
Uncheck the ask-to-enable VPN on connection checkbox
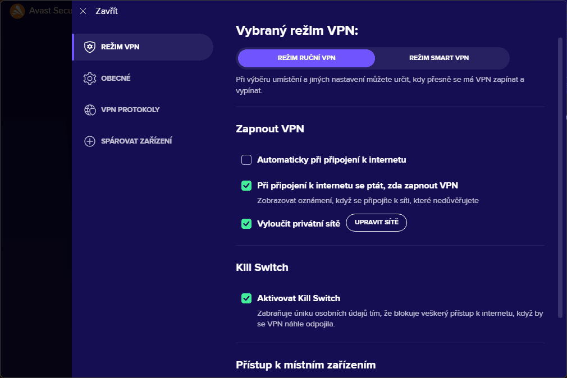point(246,186)
